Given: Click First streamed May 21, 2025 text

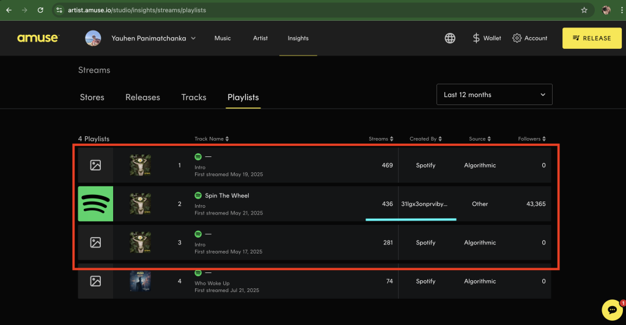Looking at the screenshot, I should click(229, 213).
